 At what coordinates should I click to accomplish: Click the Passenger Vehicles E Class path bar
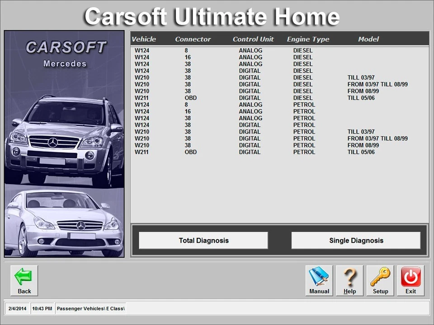coord(90,308)
